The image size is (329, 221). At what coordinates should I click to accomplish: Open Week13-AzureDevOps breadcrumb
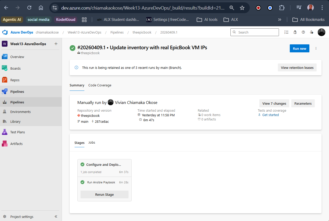(85, 32)
